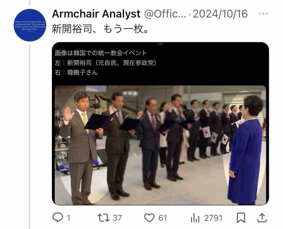This screenshot has height=229, width=283.
Task: Open the @Offic... username handle
Action: click(x=165, y=14)
